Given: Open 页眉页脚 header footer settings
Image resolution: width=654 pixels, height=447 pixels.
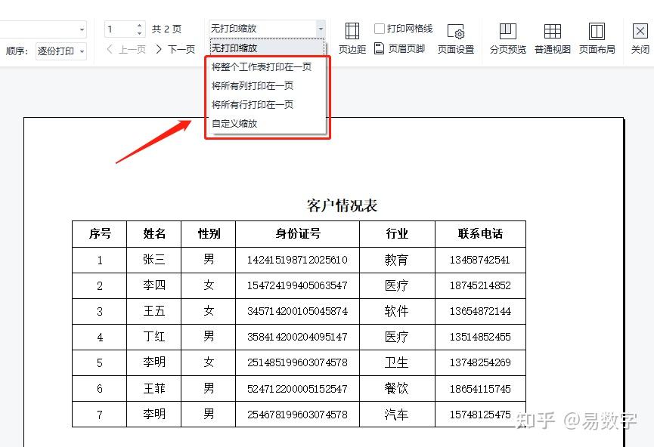Looking at the screenshot, I should point(399,49).
